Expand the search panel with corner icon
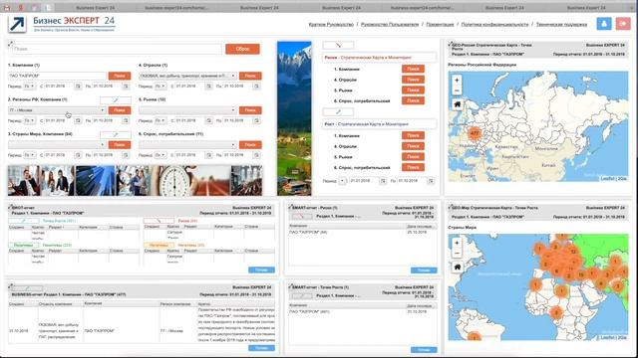Screen dimensions: 638x358 [x=10, y=43]
